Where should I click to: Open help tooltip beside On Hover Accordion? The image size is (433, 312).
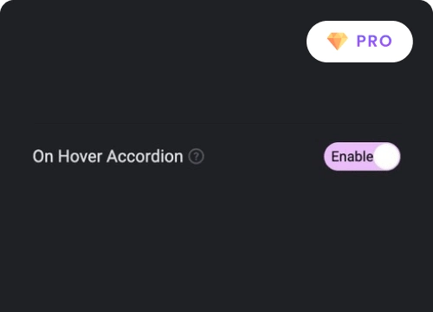[197, 157]
